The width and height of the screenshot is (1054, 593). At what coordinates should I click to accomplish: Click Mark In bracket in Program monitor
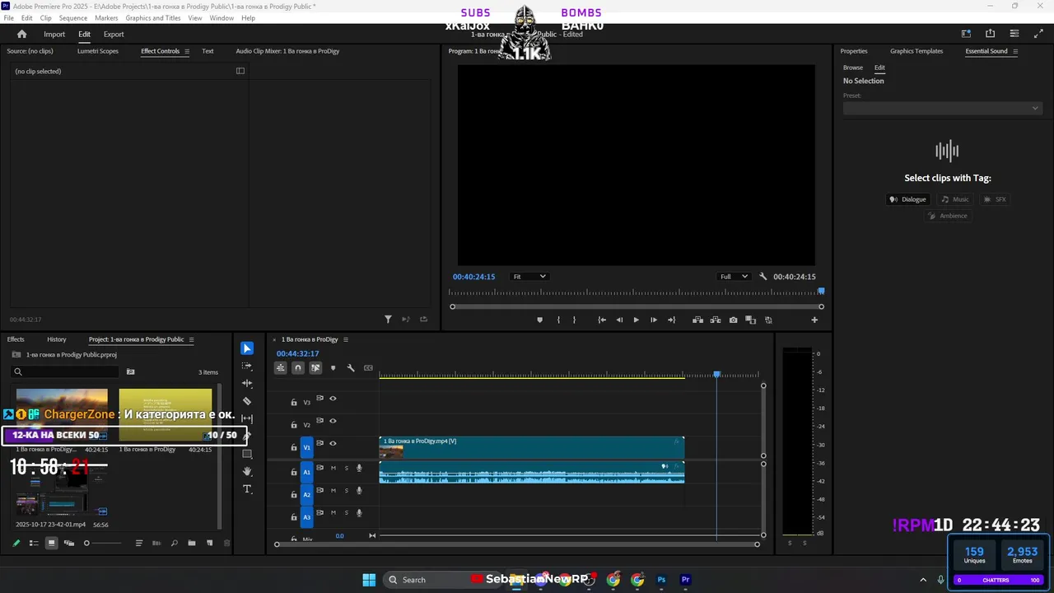[558, 320]
